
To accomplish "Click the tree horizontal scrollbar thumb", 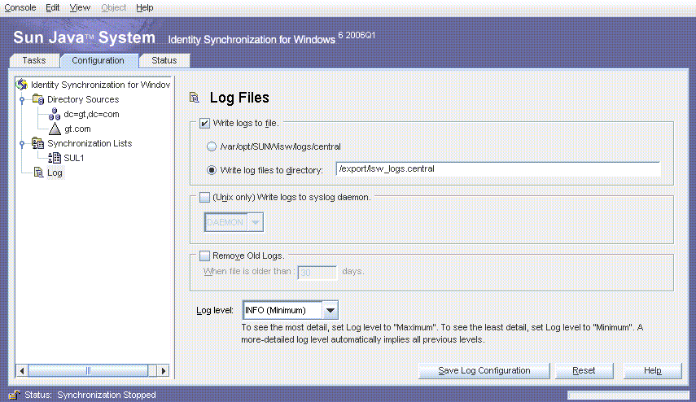I will tap(88, 370).
